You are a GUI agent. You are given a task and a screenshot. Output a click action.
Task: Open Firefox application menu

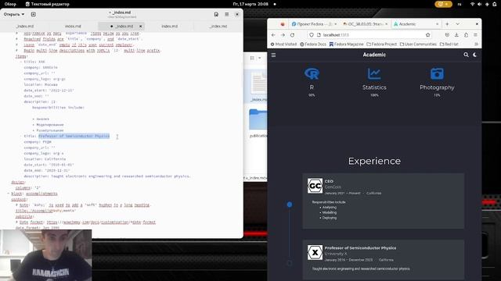click(475, 34)
